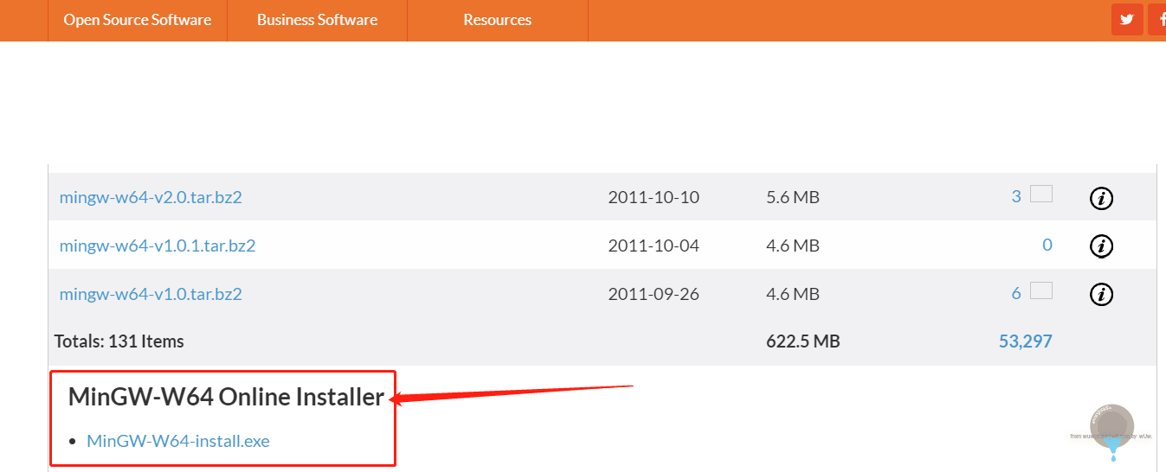Open the Open Source Software menu
The height and width of the screenshot is (472, 1166).
click(x=138, y=20)
